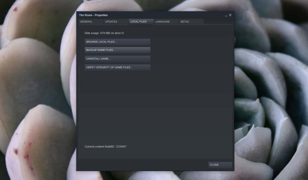Screen dimensions: 308x180
Task: Close the window using the X icon
Action: (230, 15)
